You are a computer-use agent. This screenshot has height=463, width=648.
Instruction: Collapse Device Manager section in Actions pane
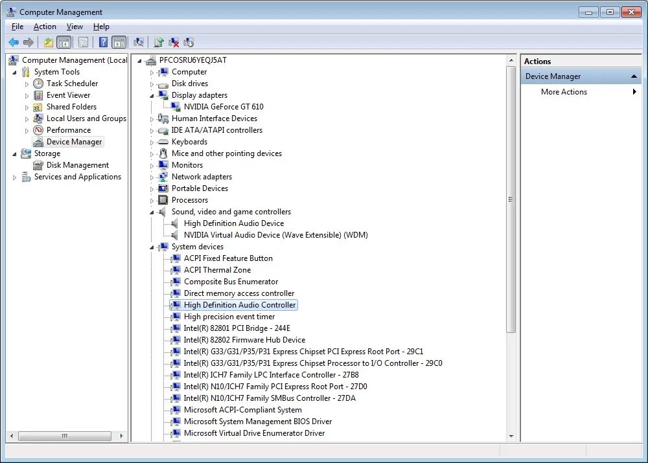[634, 76]
